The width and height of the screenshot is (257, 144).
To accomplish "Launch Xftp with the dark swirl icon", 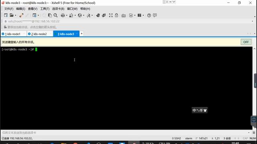I will 98,15.
